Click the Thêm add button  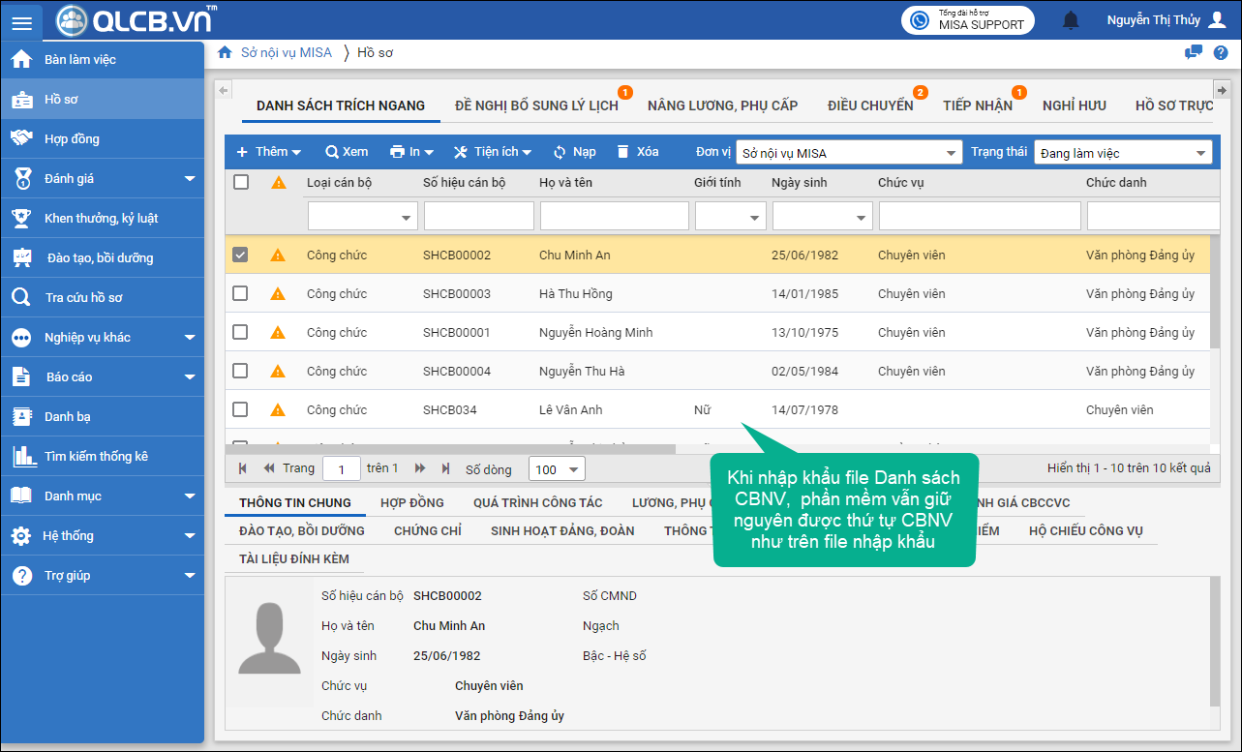coord(269,152)
